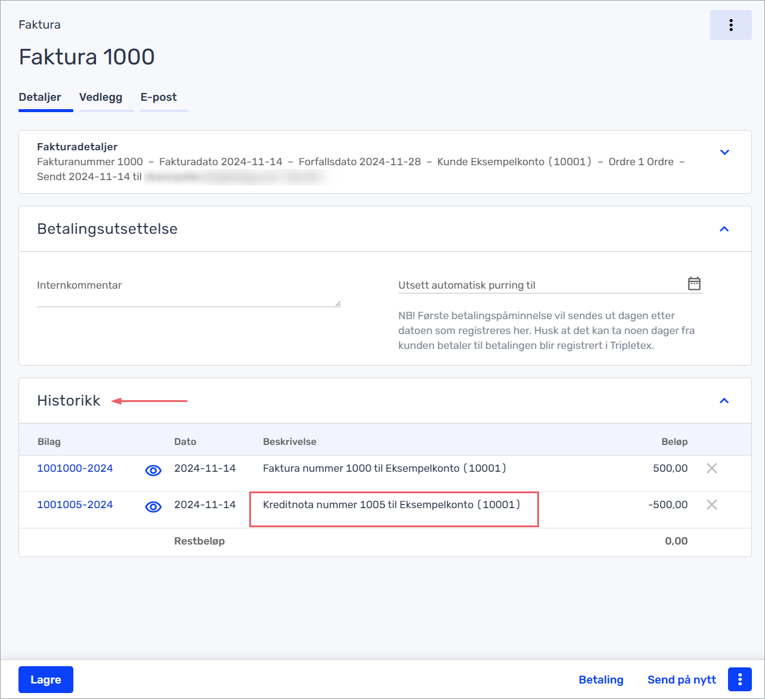Click the Beskrivelse column header
This screenshot has width=765, height=699.
290,442
